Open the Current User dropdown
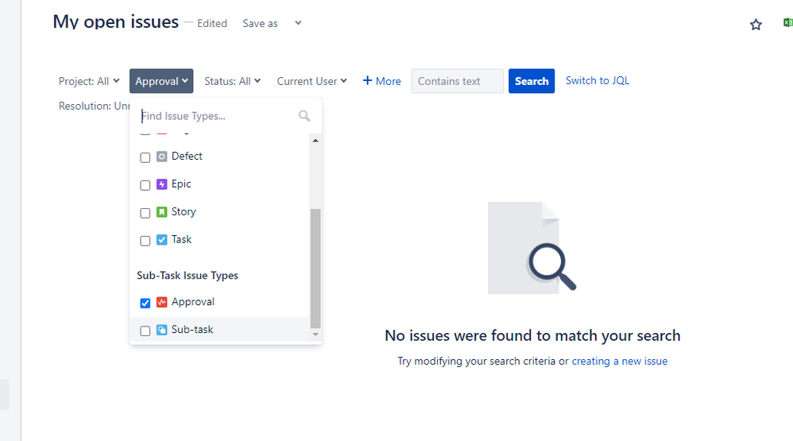 click(x=311, y=81)
